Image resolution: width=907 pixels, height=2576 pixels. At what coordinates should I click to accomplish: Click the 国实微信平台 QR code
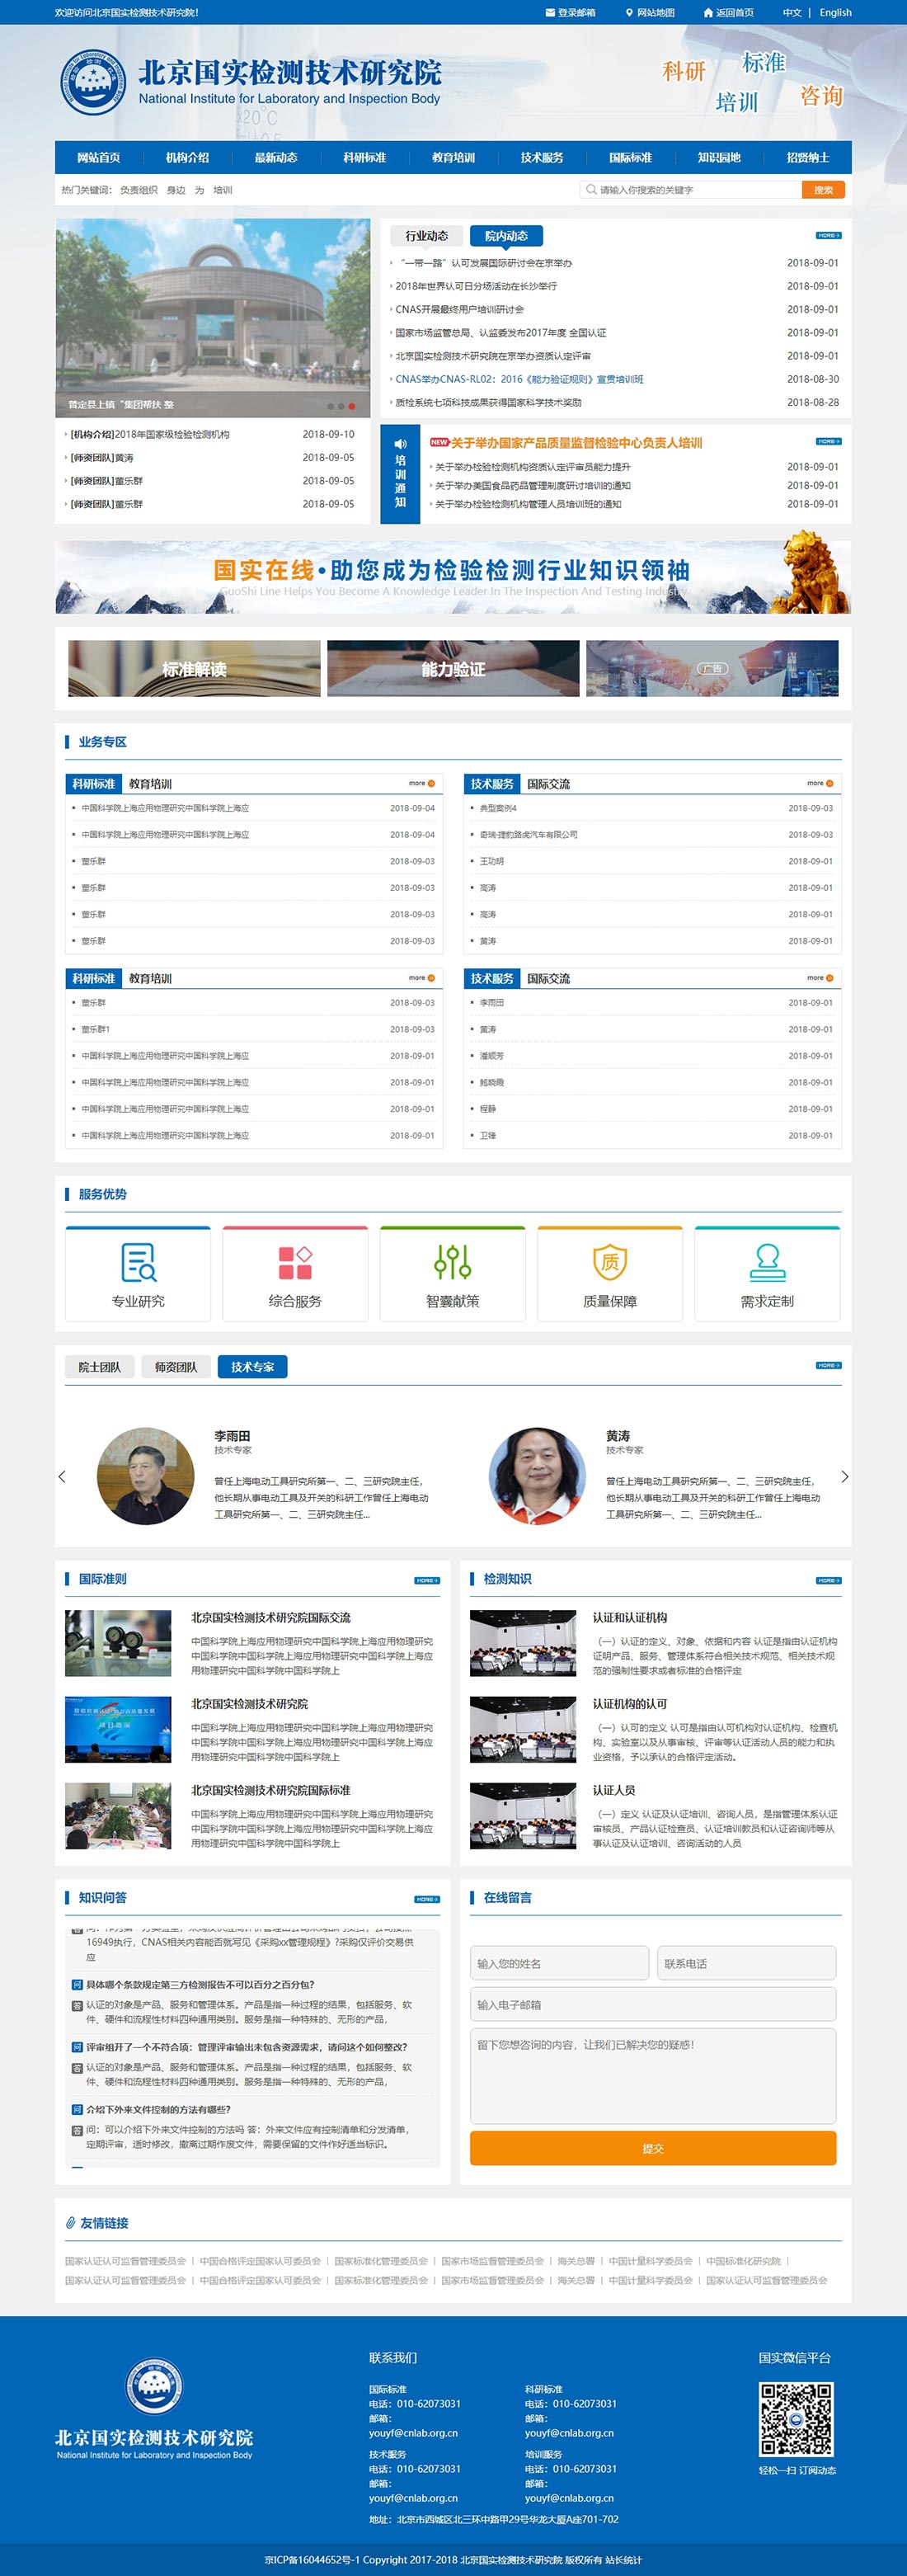point(796,2418)
